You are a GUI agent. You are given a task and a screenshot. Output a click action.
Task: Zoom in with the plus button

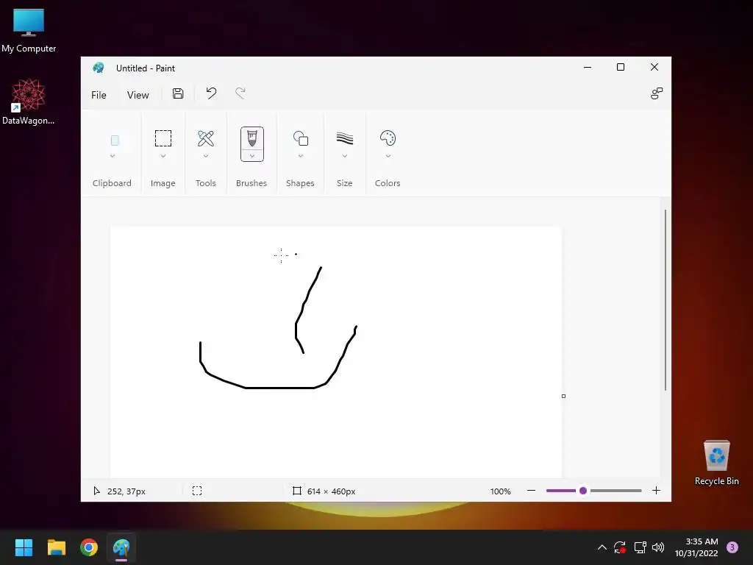click(656, 491)
